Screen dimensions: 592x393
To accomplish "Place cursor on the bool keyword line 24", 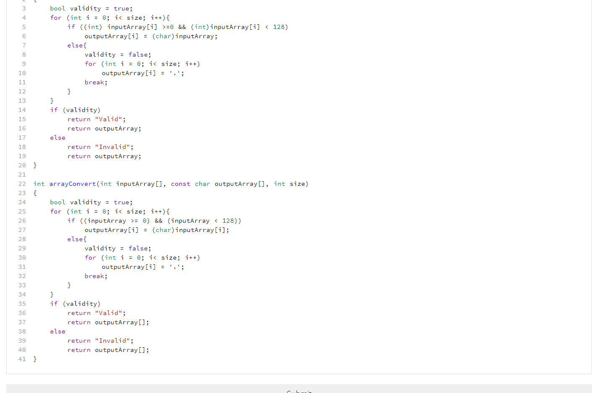I will pos(57,202).
